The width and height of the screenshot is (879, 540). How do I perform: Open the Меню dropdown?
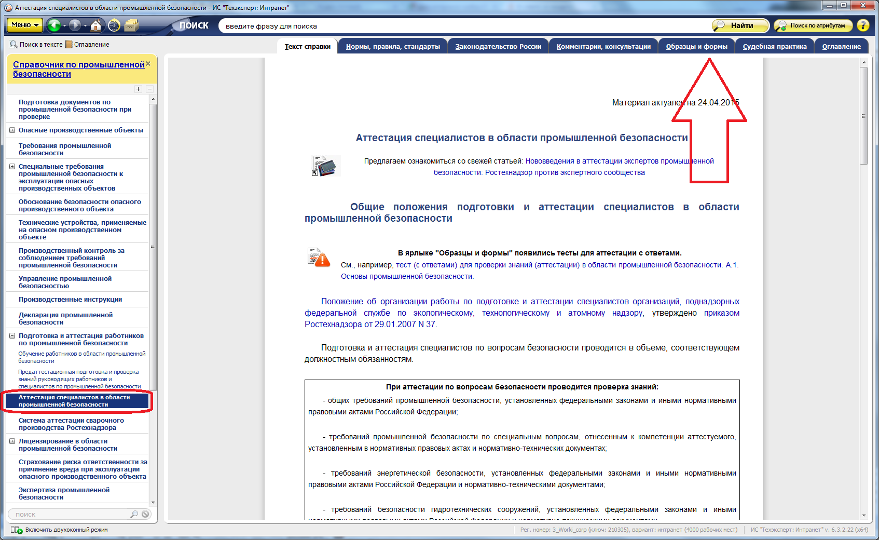pyautogui.click(x=25, y=25)
